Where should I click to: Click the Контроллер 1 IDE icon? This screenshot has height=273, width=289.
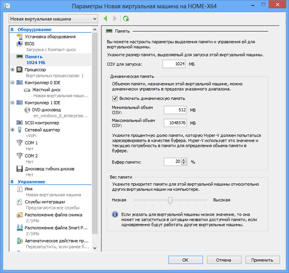pyautogui.click(x=20, y=102)
